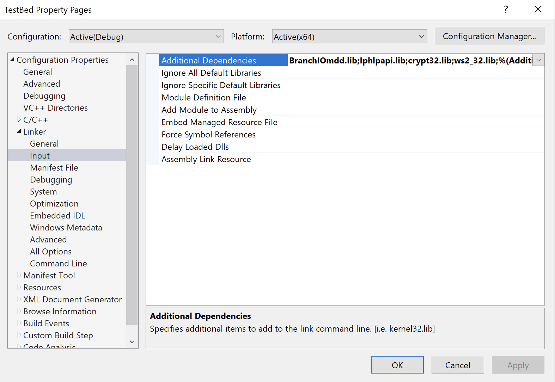This screenshot has height=382, width=555.
Task: Open the Additional Dependencies value dropdown arrow
Action: (538, 60)
